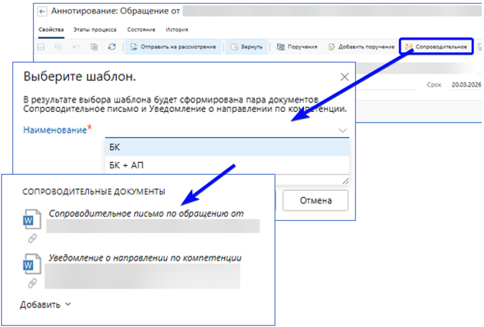Image resolution: width=484 pixels, height=327 pixels.
Task: Click the undo arrow icon in the toolbar
Action: pyautogui.click(x=76, y=47)
